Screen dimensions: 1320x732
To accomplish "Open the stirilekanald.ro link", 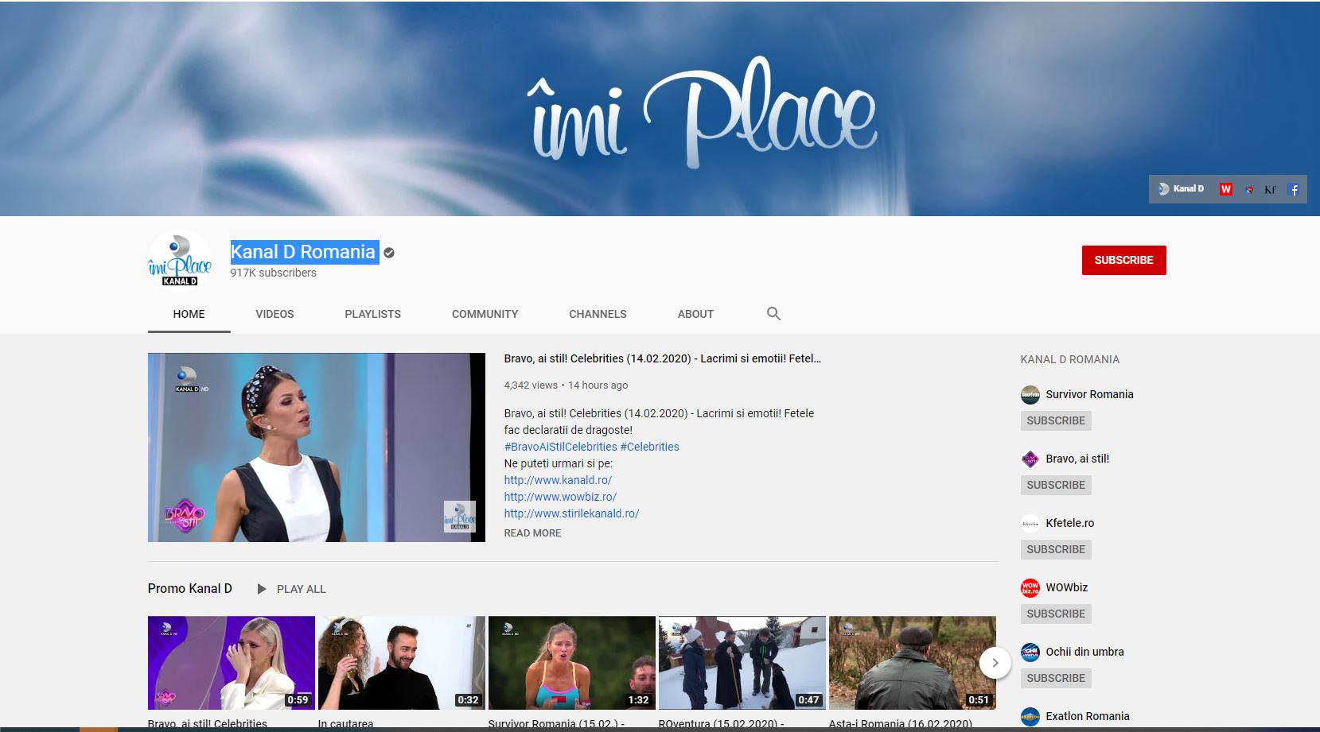I will point(571,513).
